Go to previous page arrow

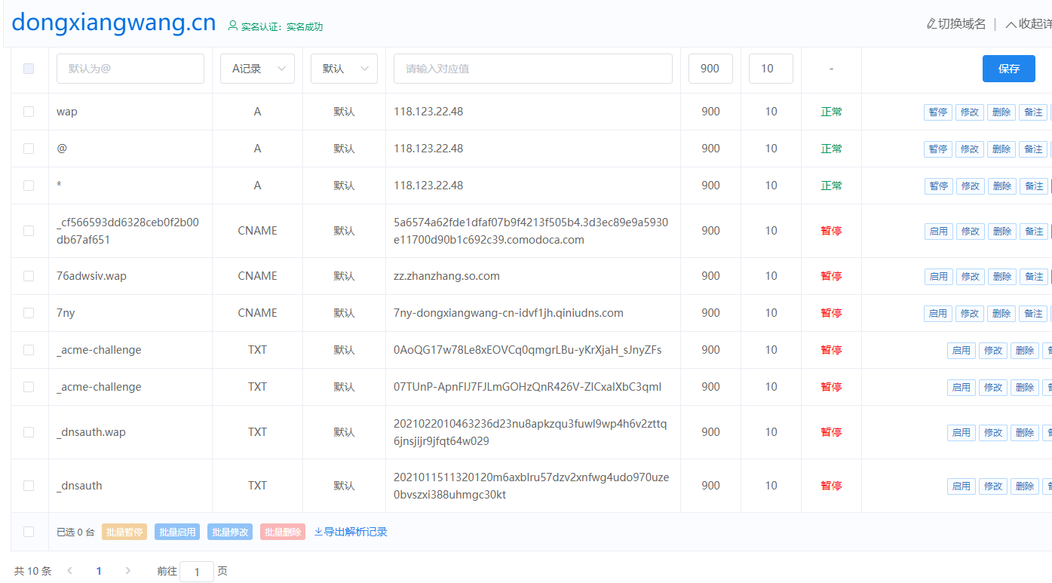pyautogui.click(x=70, y=571)
